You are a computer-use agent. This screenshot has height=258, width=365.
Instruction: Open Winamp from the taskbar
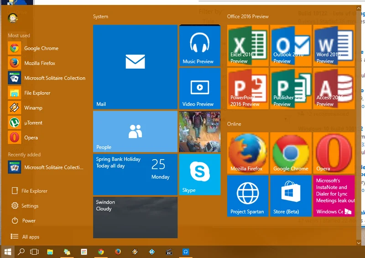[135, 252]
